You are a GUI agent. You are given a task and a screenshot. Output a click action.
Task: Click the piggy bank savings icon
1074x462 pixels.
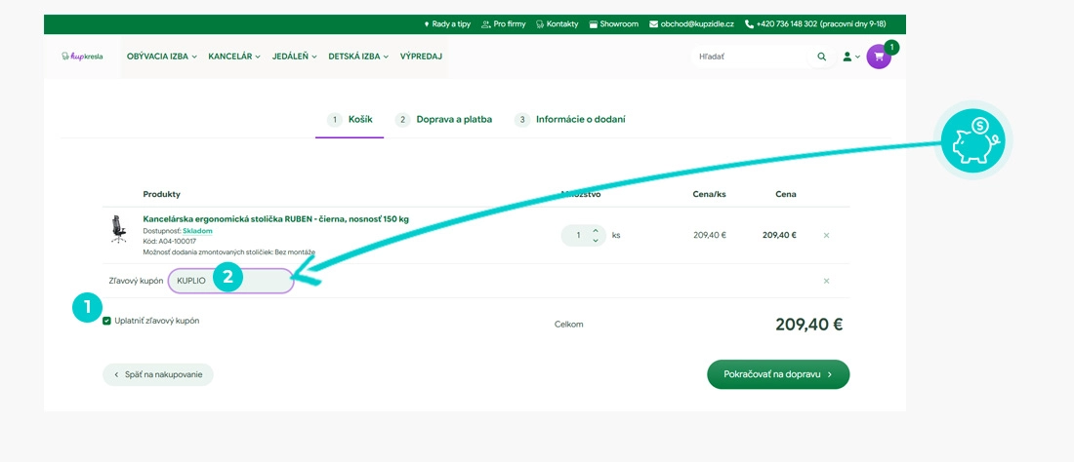pos(971,140)
